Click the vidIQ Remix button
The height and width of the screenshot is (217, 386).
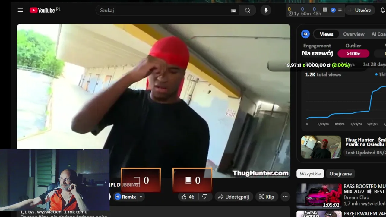point(125,197)
